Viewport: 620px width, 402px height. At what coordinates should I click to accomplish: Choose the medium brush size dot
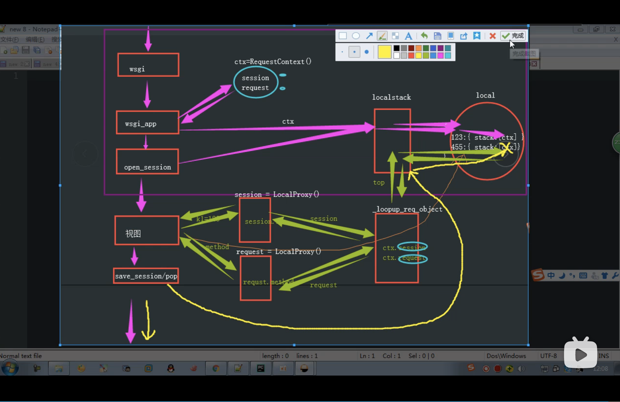click(x=354, y=52)
